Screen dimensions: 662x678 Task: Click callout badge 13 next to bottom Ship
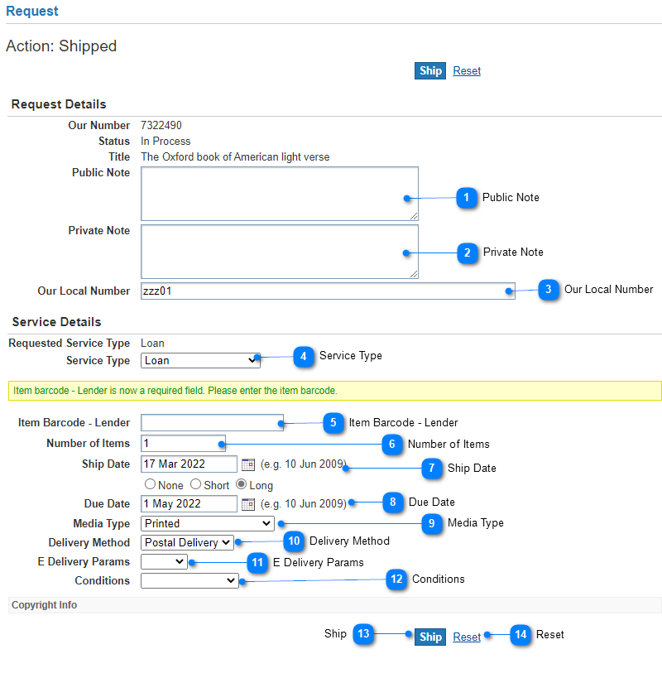point(363,634)
